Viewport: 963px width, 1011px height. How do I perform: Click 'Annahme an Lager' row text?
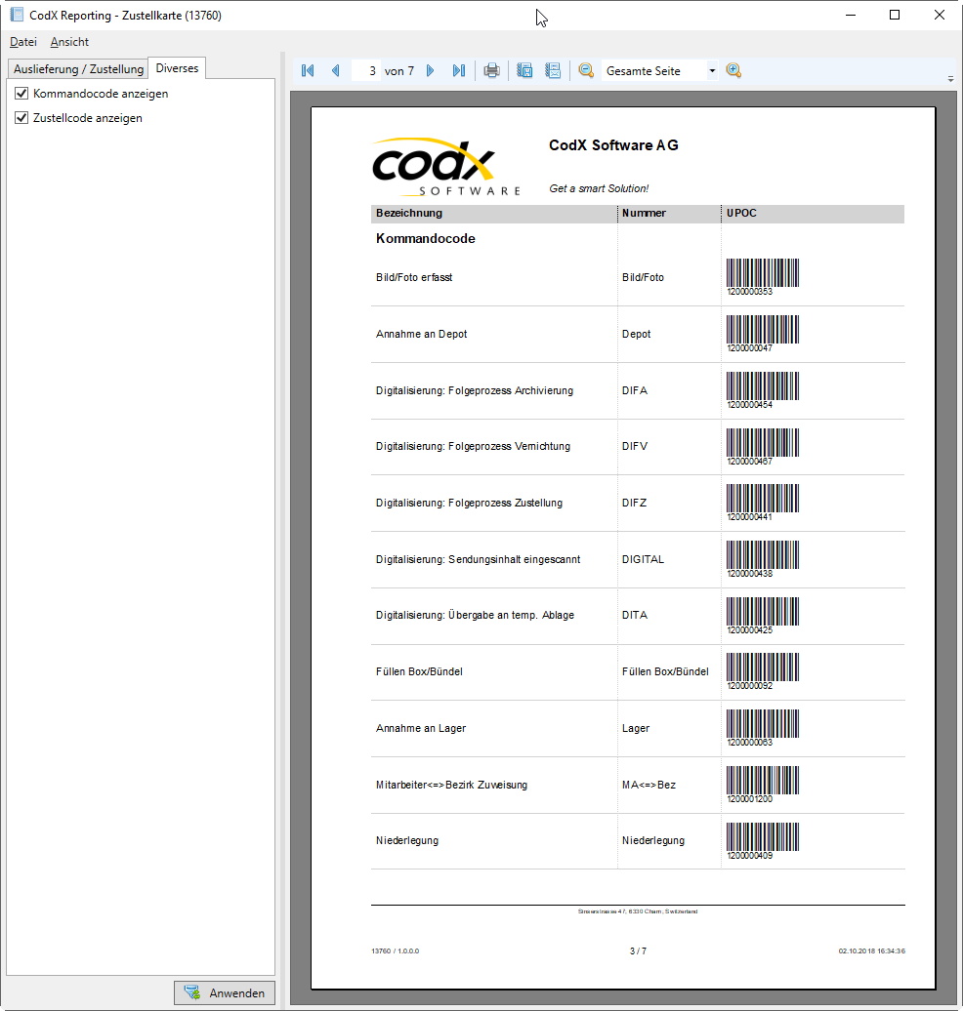tap(421, 729)
